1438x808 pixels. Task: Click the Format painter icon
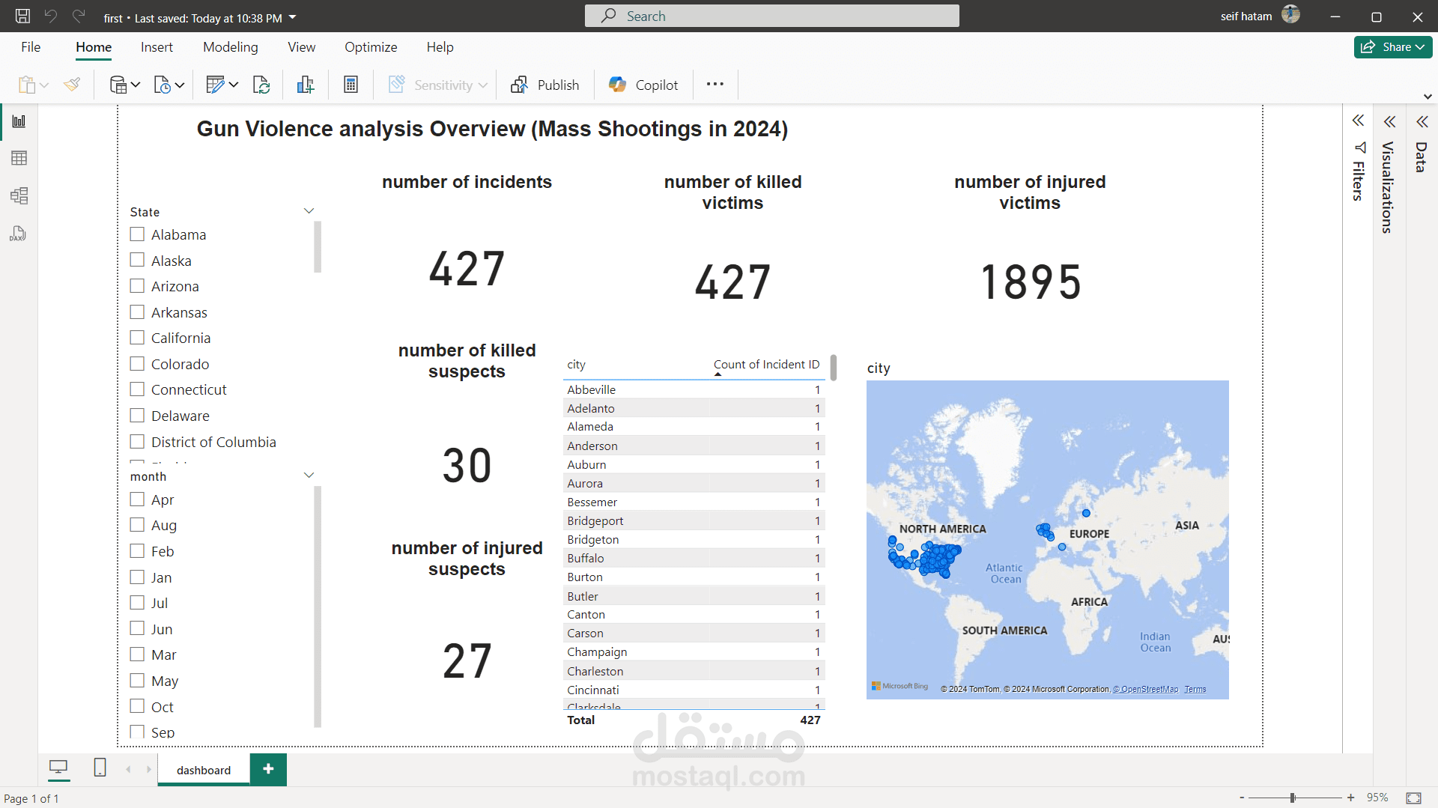tap(72, 85)
